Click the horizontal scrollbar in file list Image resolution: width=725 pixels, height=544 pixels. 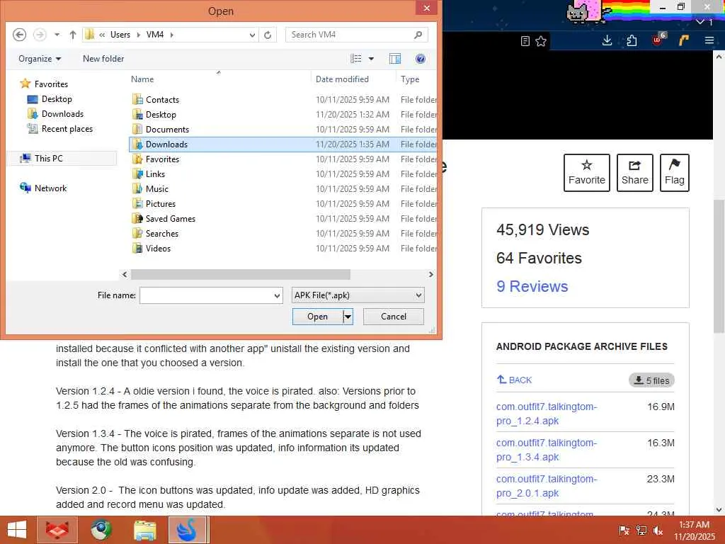point(241,274)
